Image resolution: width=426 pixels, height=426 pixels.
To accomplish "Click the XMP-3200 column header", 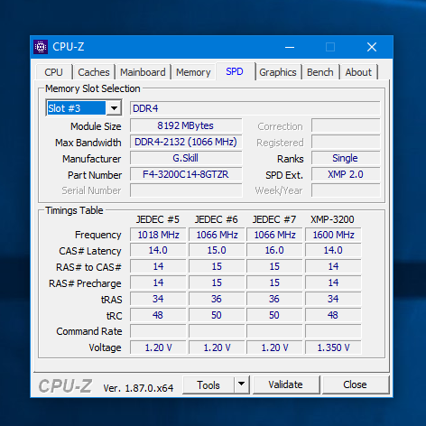I will click(x=332, y=219).
